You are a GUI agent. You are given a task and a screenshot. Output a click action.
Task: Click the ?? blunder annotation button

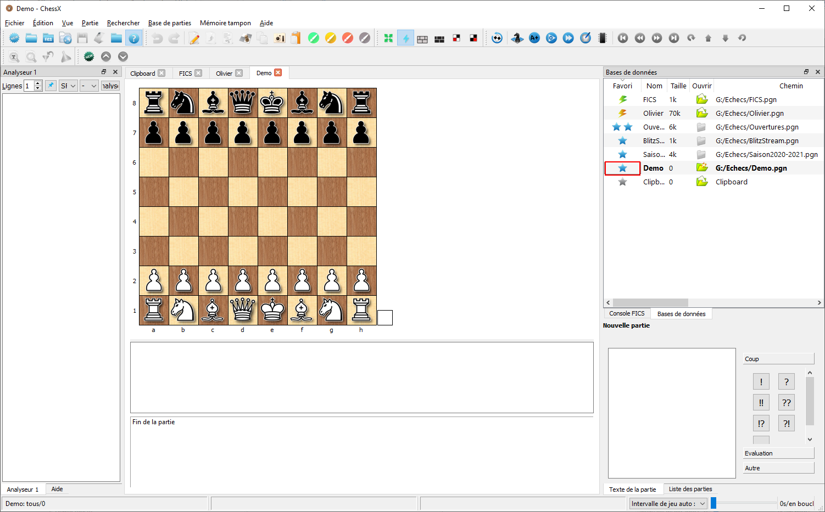pos(786,403)
